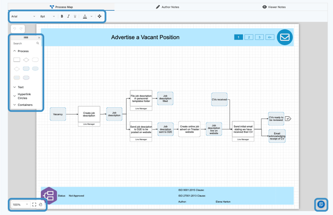This screenshot has height=215, width=333.
Task: Open the Arial font family dropdown
Action: (23, 16)
